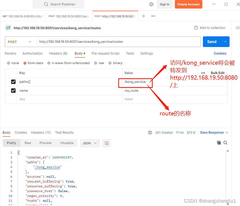Open the JSON format dropdown

tap(90, 143)
